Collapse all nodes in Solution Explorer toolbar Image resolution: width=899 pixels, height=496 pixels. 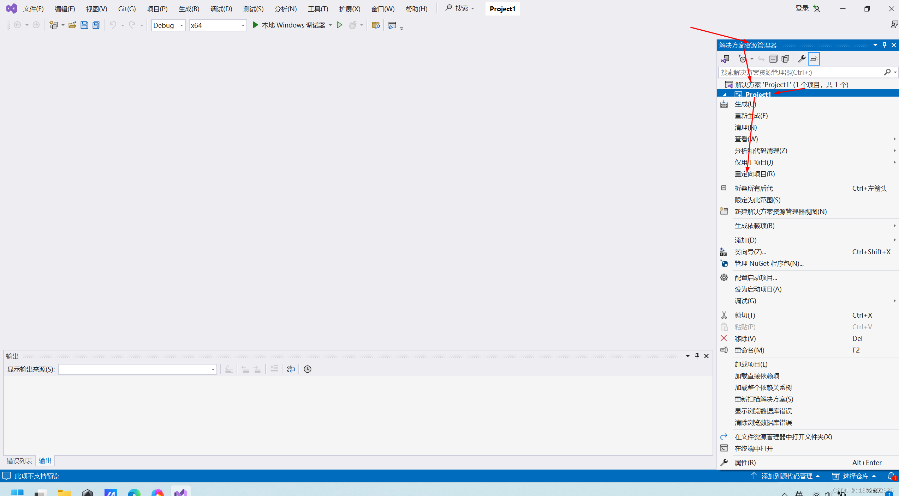point(773,59)
